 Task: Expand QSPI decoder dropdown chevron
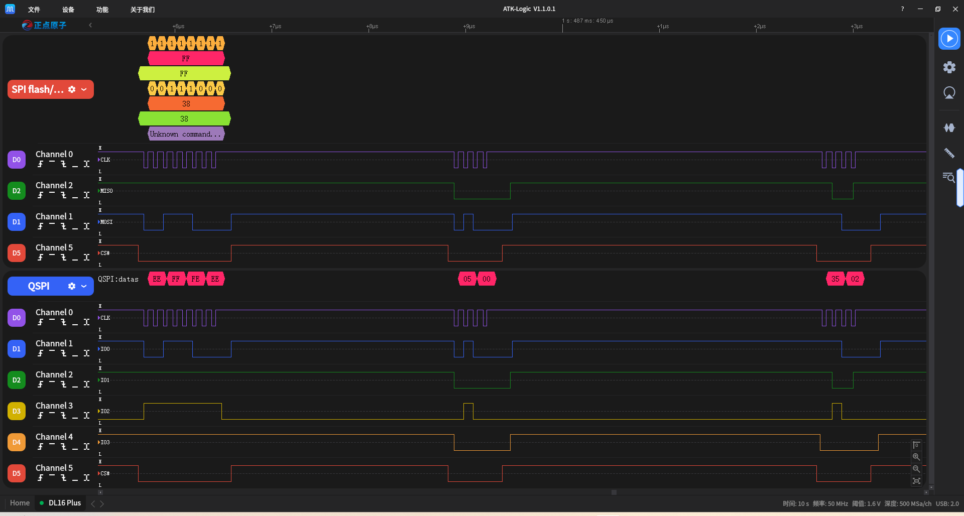(84, 286)
